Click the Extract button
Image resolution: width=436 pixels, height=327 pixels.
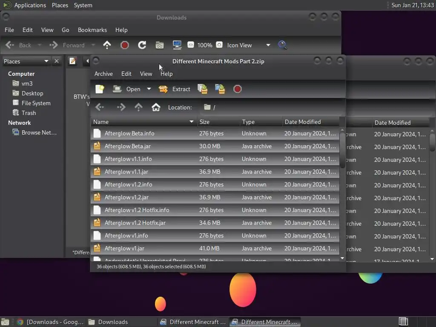[174, 89]
